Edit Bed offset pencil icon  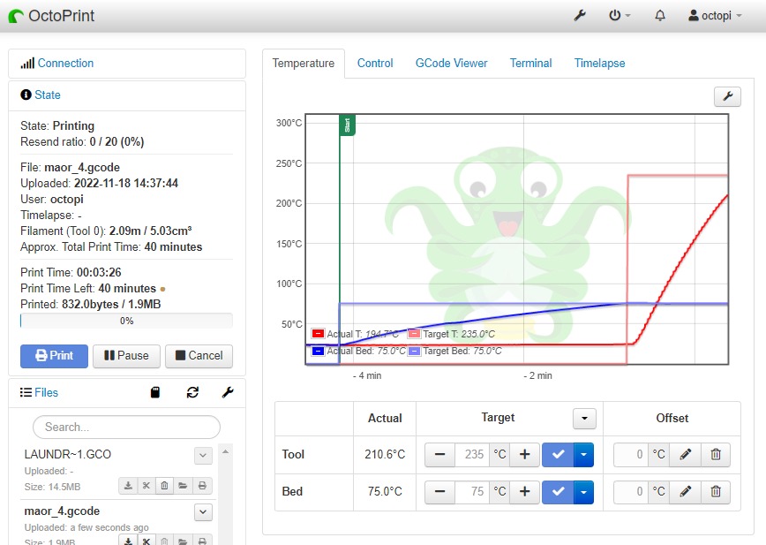click(686, 492)
